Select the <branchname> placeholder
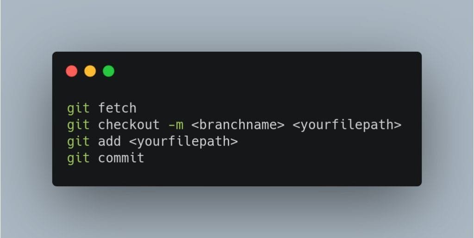 pyautogui.click(x=238, y=125)
